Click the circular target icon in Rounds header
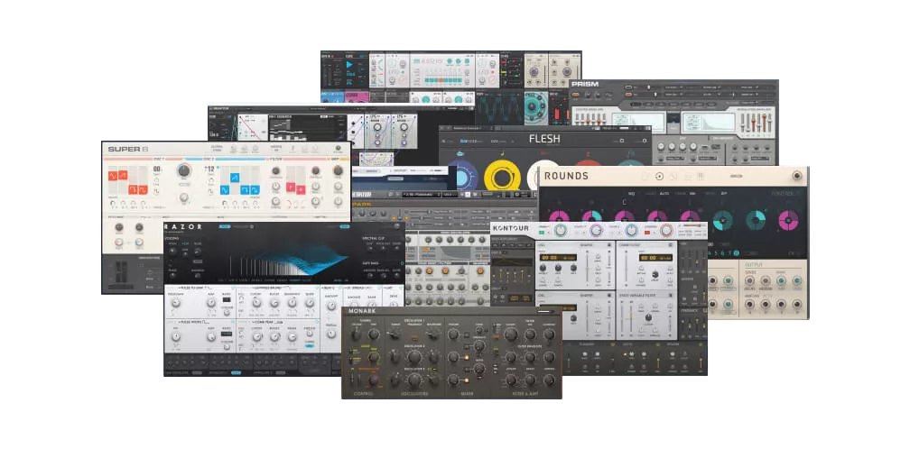 click(x=659, y=176)
